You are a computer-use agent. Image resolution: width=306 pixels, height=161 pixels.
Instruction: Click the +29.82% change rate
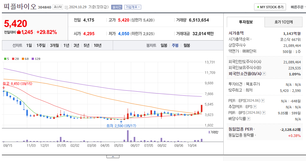pyautogui.click(x=47, y=32)
